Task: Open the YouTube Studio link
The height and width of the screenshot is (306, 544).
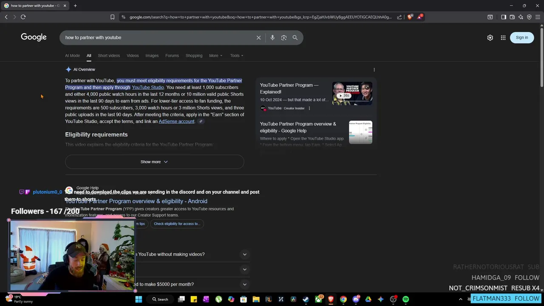Action: coord(148,88)
